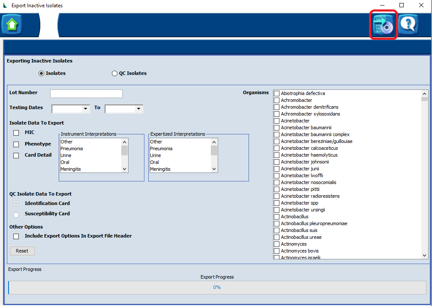
Task: Select Other in Instrument Interpretations
Action: [91, 142]
